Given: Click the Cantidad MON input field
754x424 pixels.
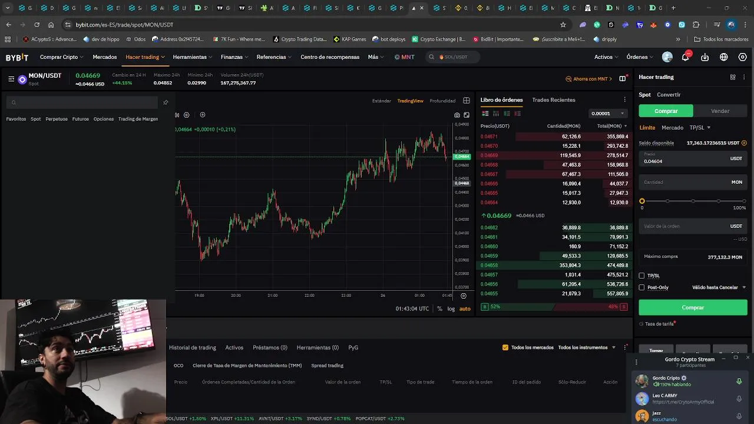Looking at the screenshot, I should tap(693, 182).
